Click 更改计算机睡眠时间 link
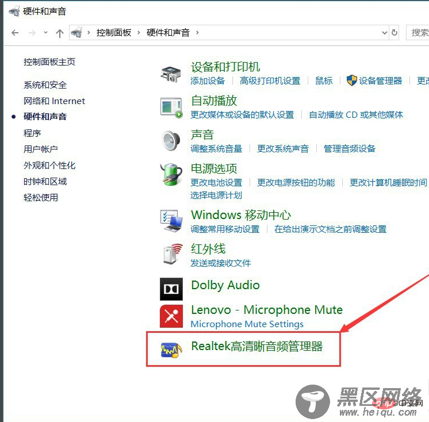429x422 pixels. (389, 182)
